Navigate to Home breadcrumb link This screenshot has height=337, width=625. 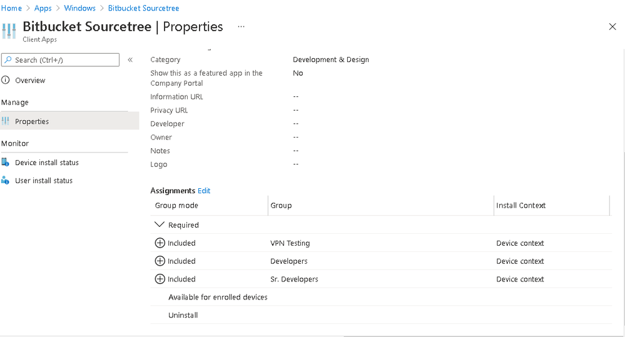(11, 8)
